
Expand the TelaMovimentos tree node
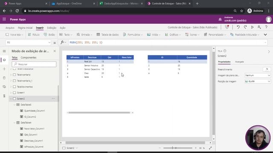pyautogui.click(x=11, y=87)
